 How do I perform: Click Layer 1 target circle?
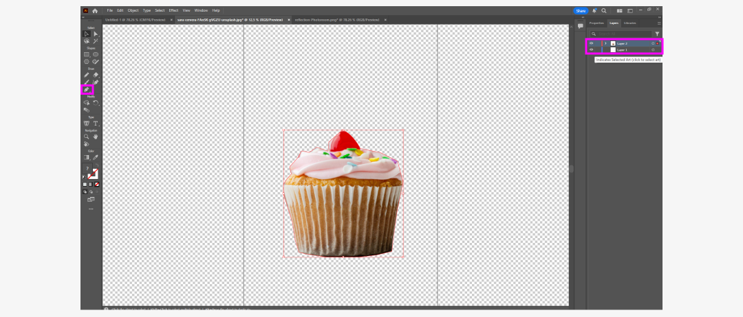(x=653, y=50)
